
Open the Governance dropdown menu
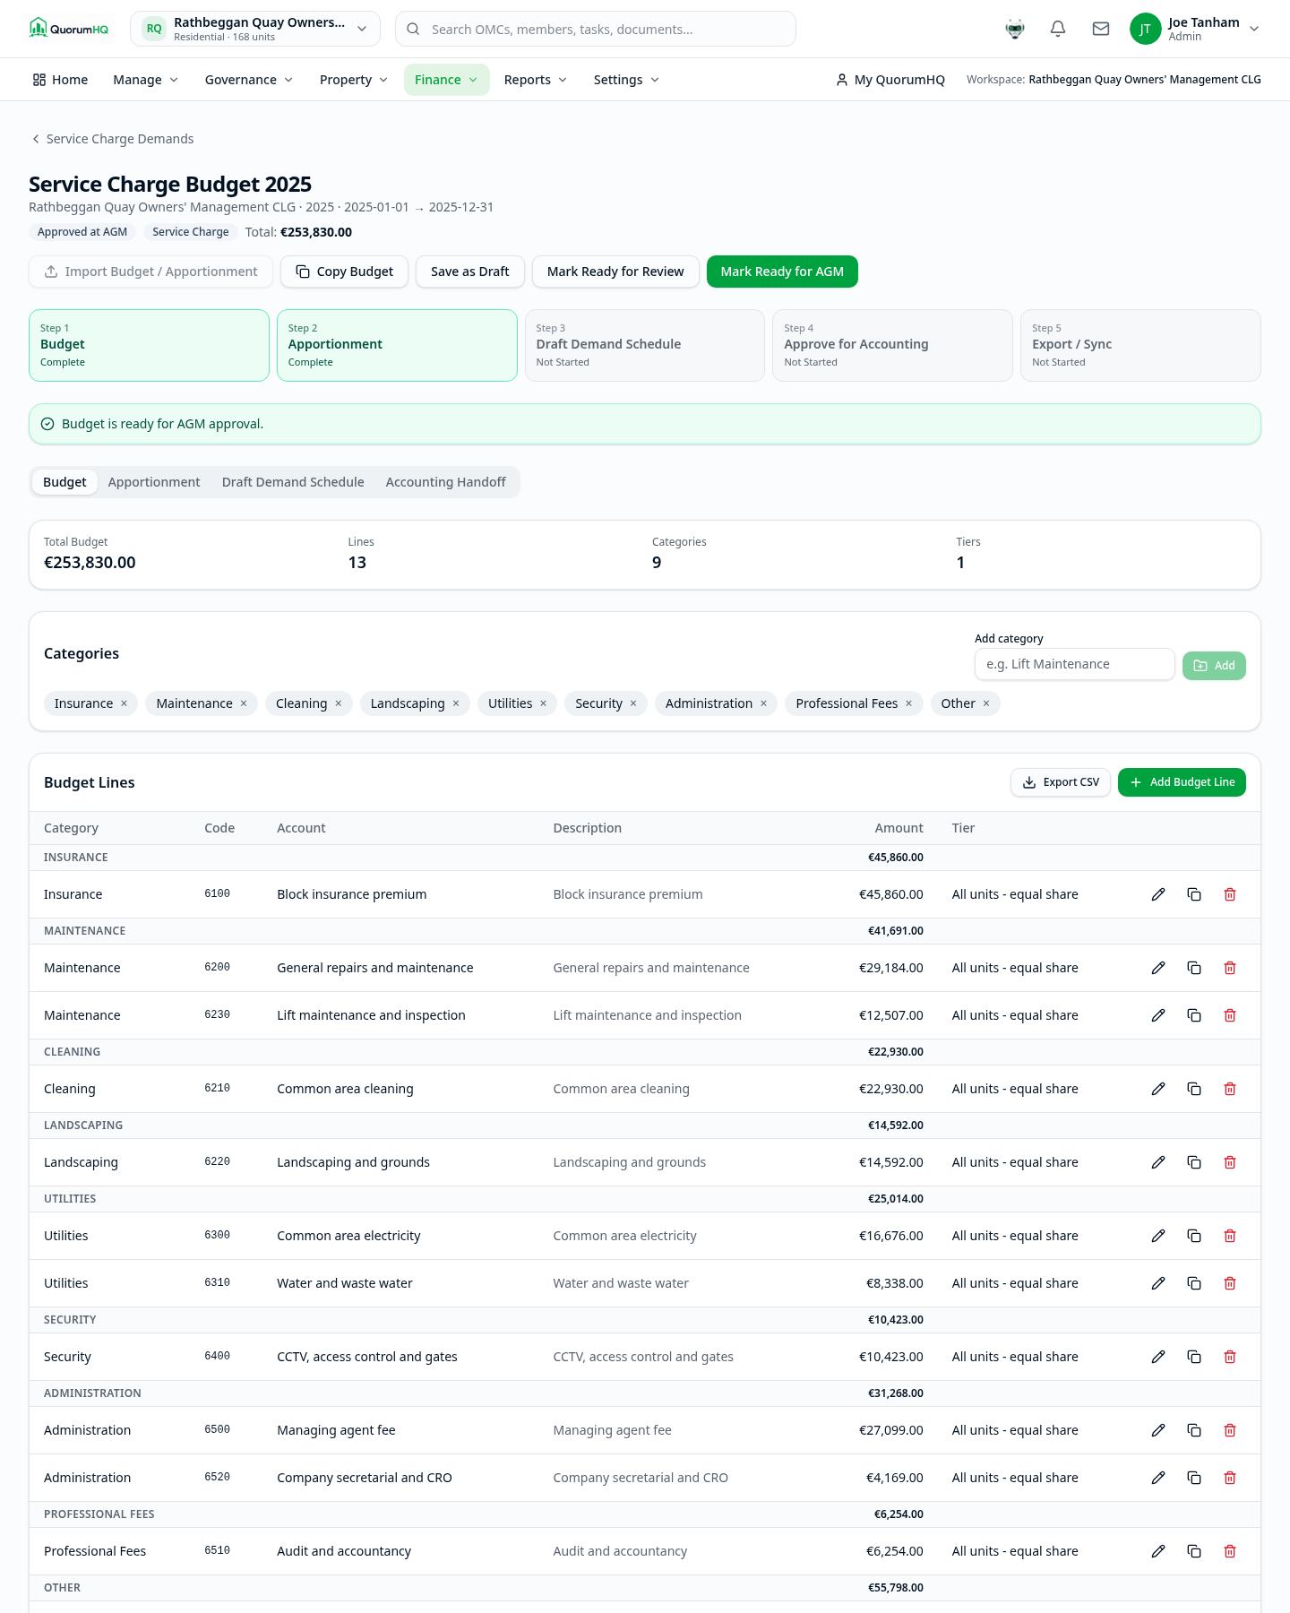[249, 80]
